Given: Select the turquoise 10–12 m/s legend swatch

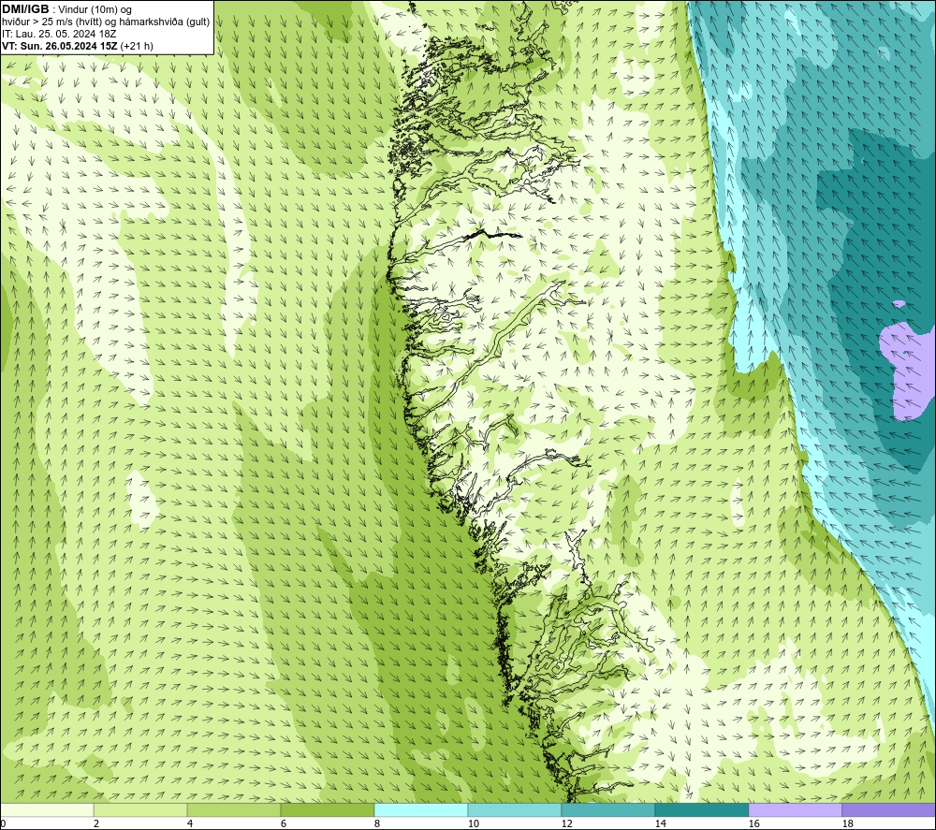Looking at the screenshot, I should 514,809.
